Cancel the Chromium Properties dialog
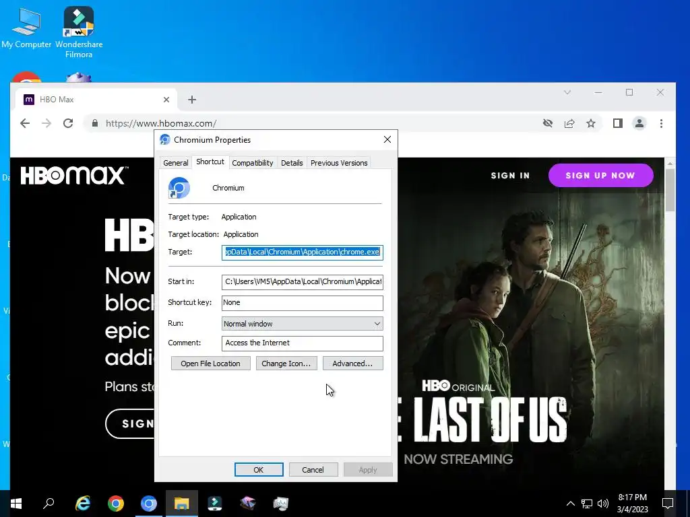 pyautogui.click(x=313, y=469)
